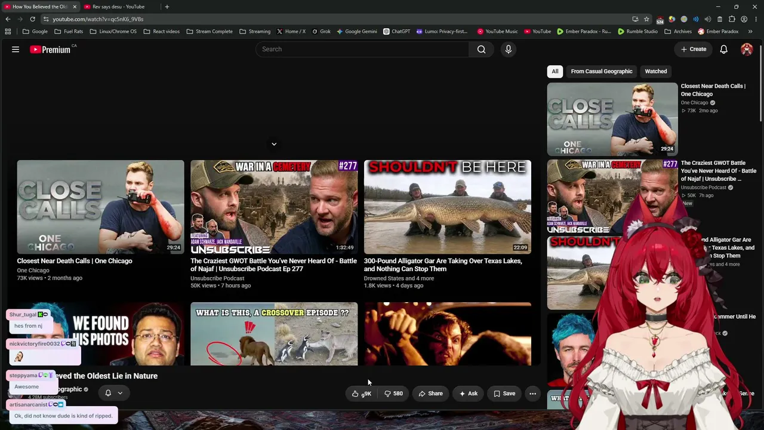This screenshot has width=764, height=430.
Task: Save video to a playlist
Action: (x=504, y=394)
